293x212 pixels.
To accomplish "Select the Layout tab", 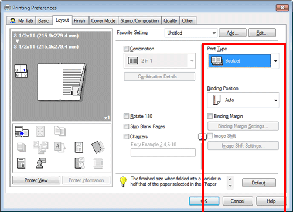I will click(62, 20).
